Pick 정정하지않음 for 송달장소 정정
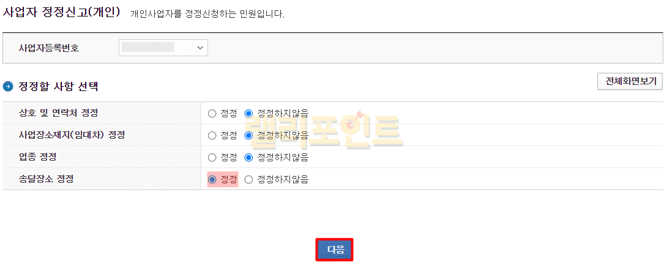The width and height of the screenshot is (667, 264). point(248,180)
